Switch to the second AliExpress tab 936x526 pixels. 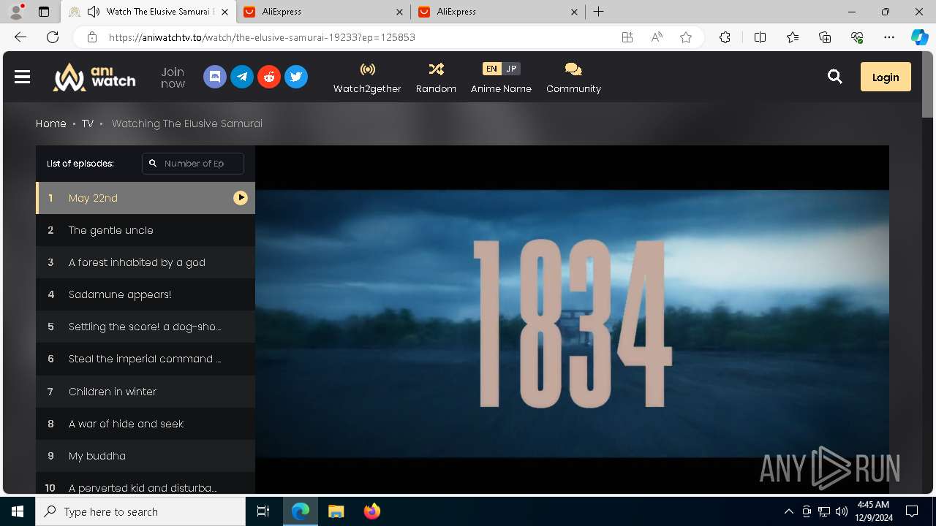click(x=497, y=12)
